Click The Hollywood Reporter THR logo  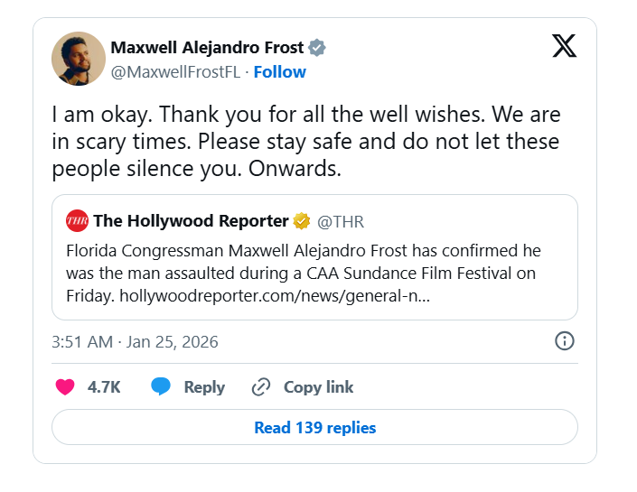pyautogui.click(x=77, y=221)
